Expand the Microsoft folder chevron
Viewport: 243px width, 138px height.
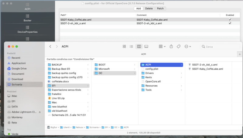tap(135, 69)
